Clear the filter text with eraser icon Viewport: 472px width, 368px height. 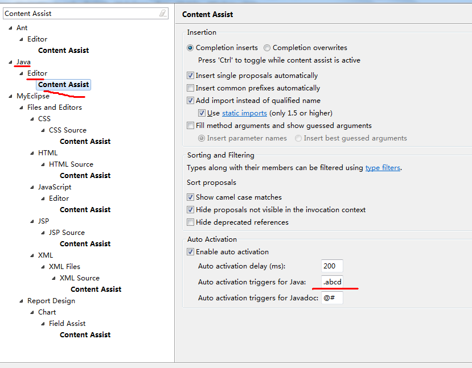coord(163,13)
